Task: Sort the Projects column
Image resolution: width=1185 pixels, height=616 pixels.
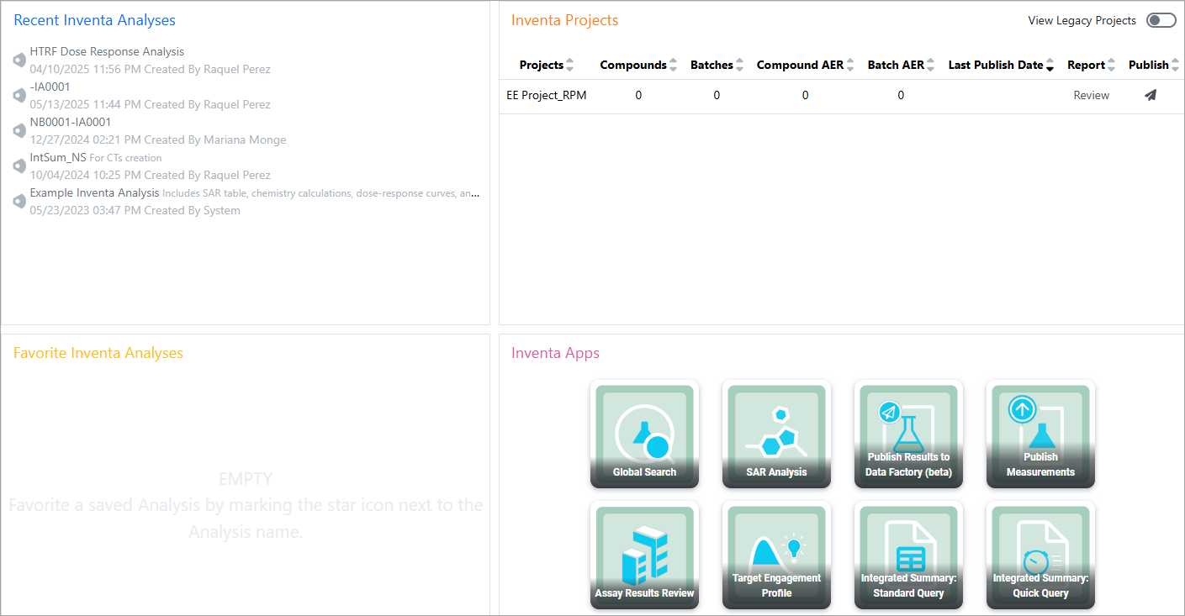Action: [x=571, y=65]
